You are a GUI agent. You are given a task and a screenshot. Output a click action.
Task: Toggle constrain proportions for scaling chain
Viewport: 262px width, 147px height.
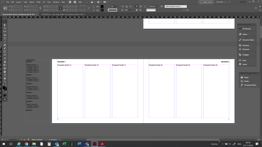[61, 8]
